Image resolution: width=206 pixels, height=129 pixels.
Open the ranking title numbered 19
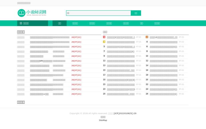[x=121, y=80]
